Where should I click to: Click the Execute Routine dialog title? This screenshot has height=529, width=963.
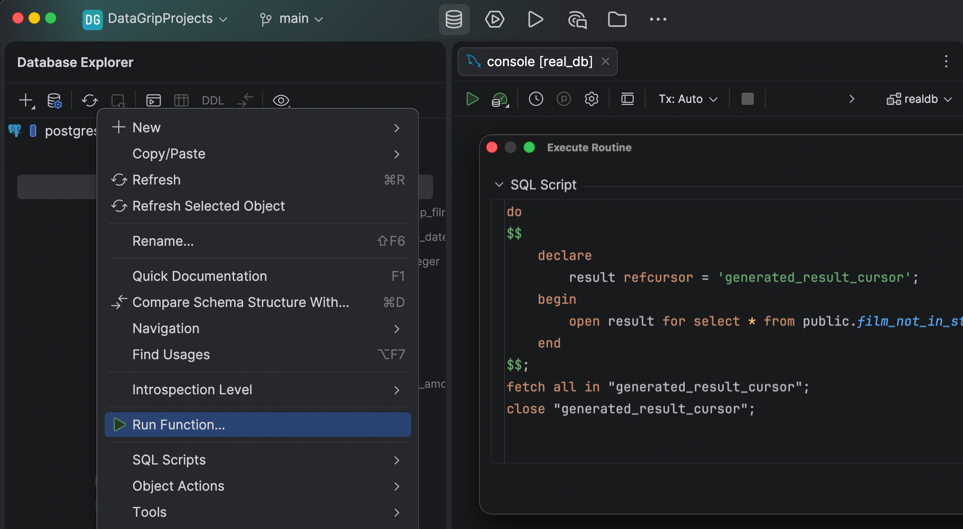pyautogui.click(x=589, y=147)
